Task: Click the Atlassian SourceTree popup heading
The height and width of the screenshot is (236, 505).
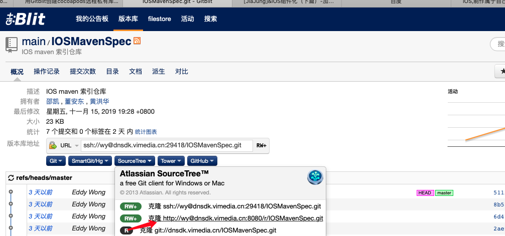Action: (164, 174)
